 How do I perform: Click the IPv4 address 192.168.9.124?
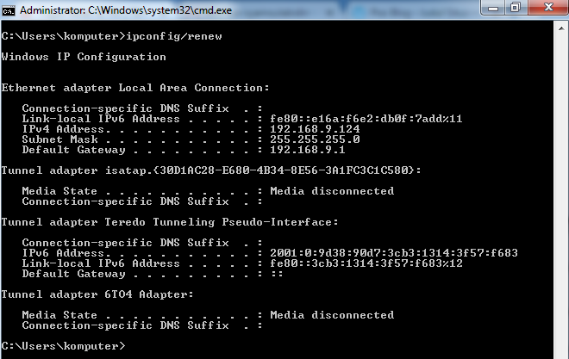(315, 129)
